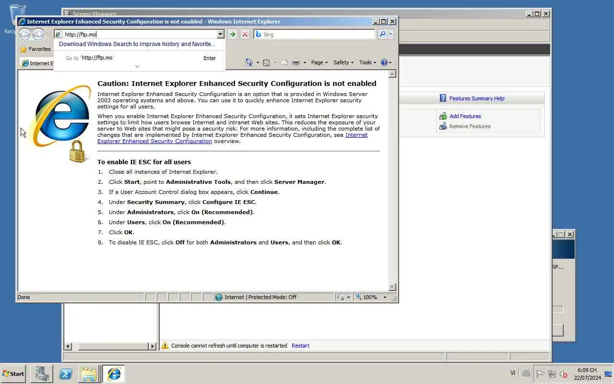Click the network tray icon
Screen dimensions: 614x384
tap(552, 374)
